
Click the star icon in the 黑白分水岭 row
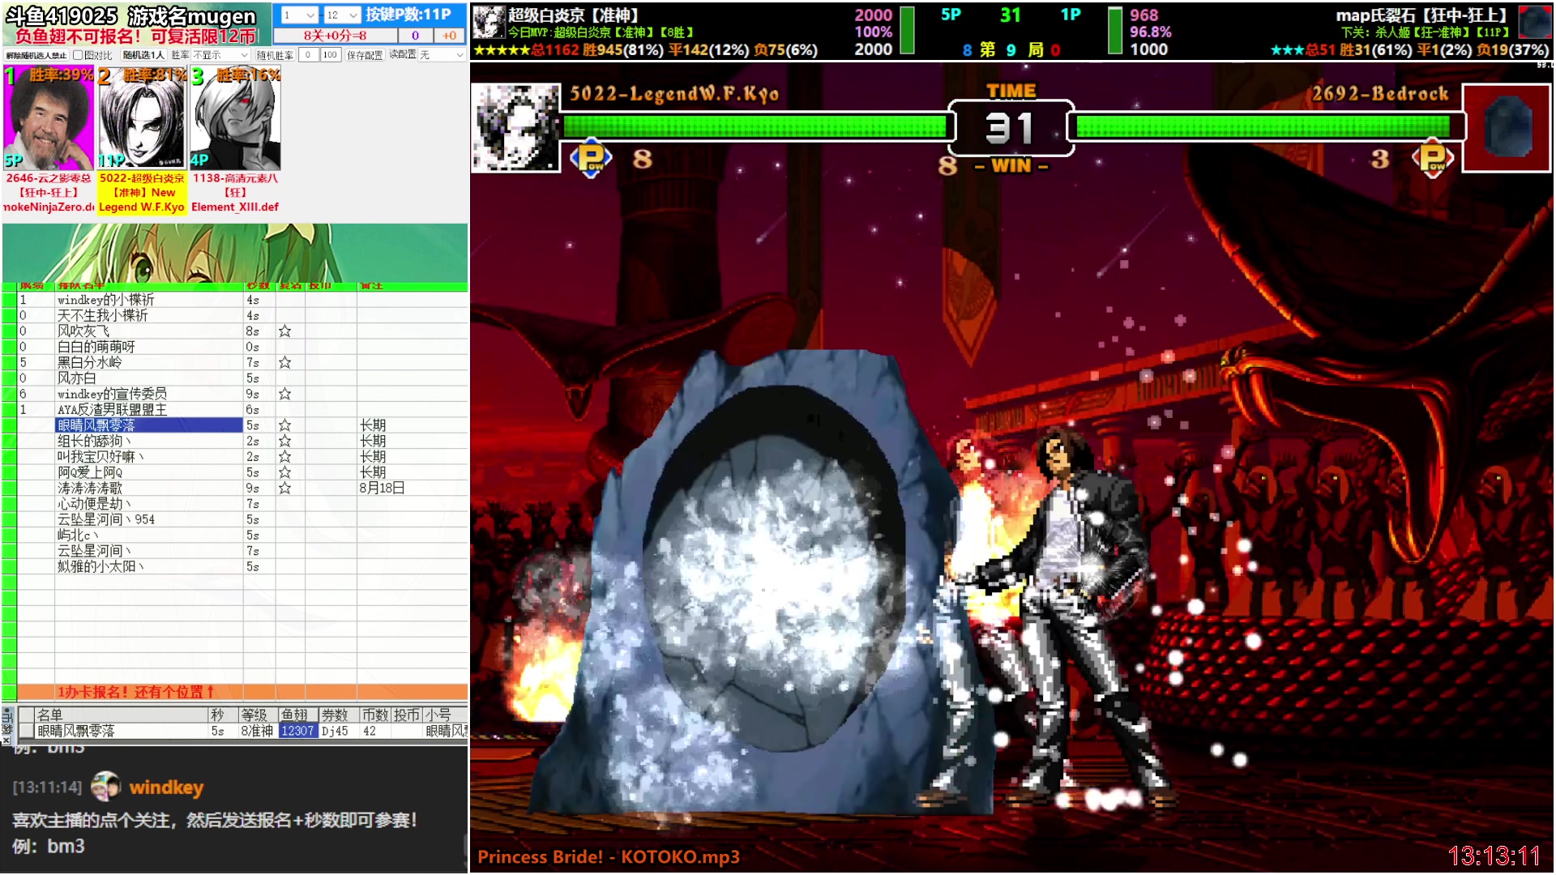click(284, 363)
